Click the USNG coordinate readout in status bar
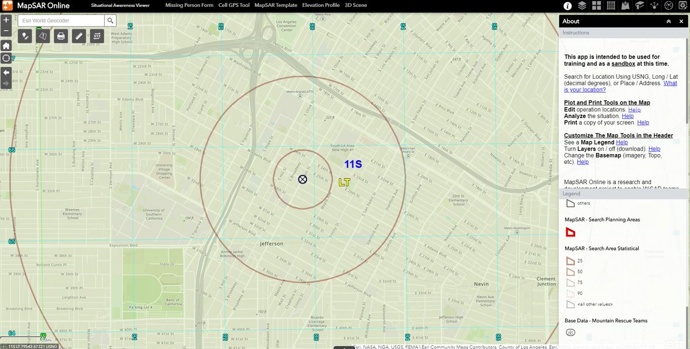 click(x=33, y=346)
